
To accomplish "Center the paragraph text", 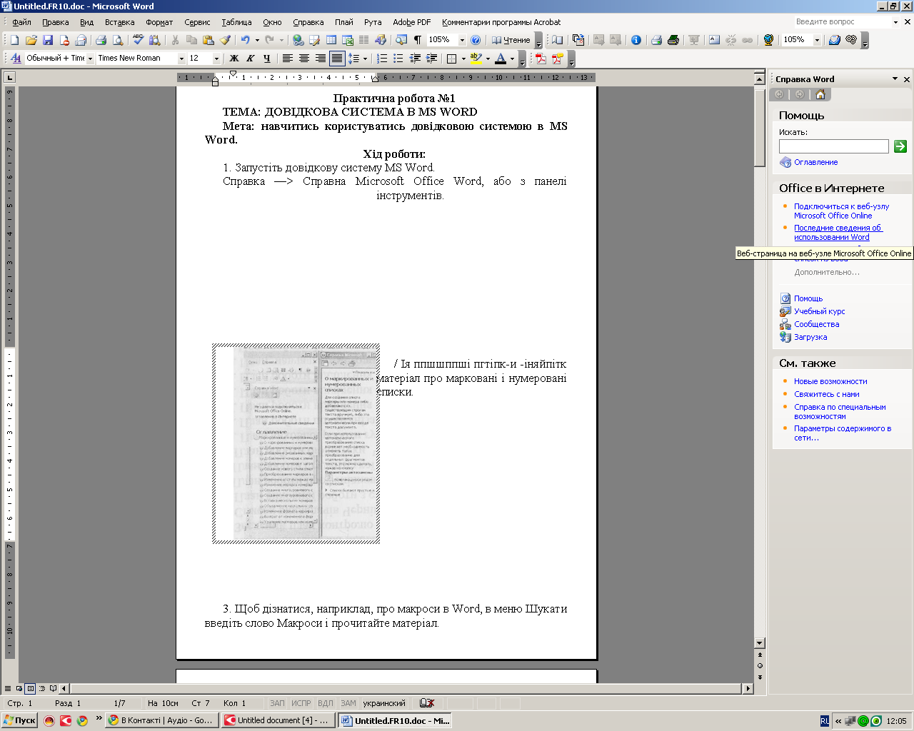I will tap(303, 59).
